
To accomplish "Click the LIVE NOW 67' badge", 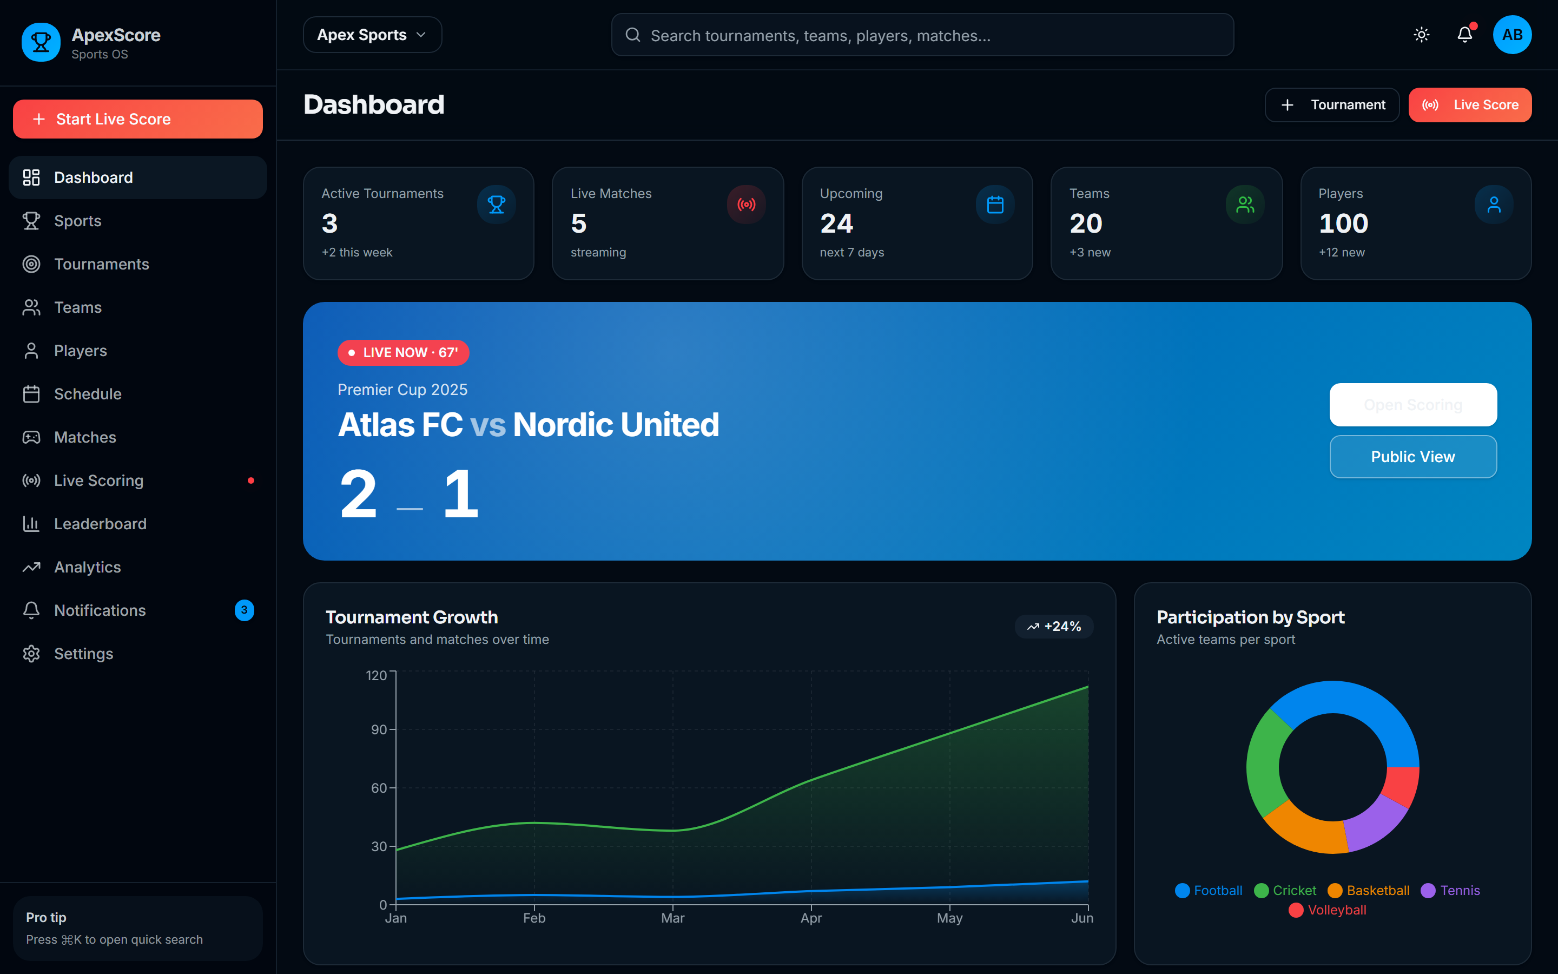I will click(x=403, y=352).
